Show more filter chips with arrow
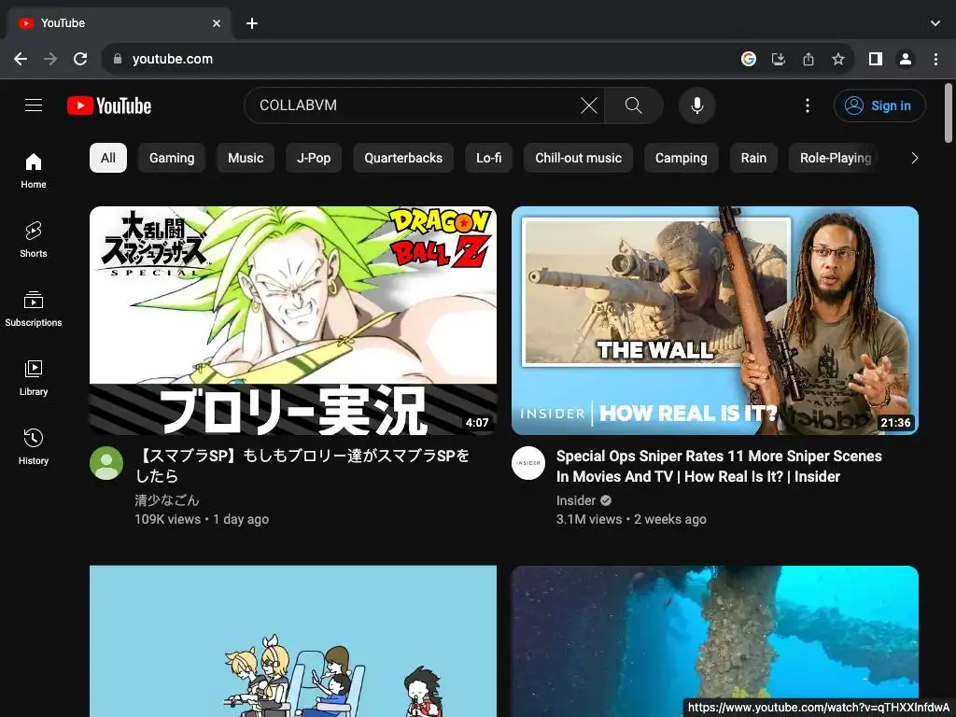The image size is (956, 717). [x=914, y=158]
